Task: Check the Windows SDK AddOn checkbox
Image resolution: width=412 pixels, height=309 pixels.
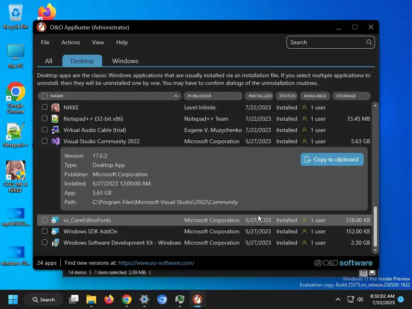Action: pos(45,231)
